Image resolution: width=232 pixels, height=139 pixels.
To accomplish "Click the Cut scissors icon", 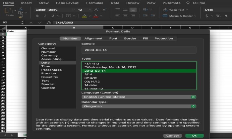I will [x=21, y=9].
